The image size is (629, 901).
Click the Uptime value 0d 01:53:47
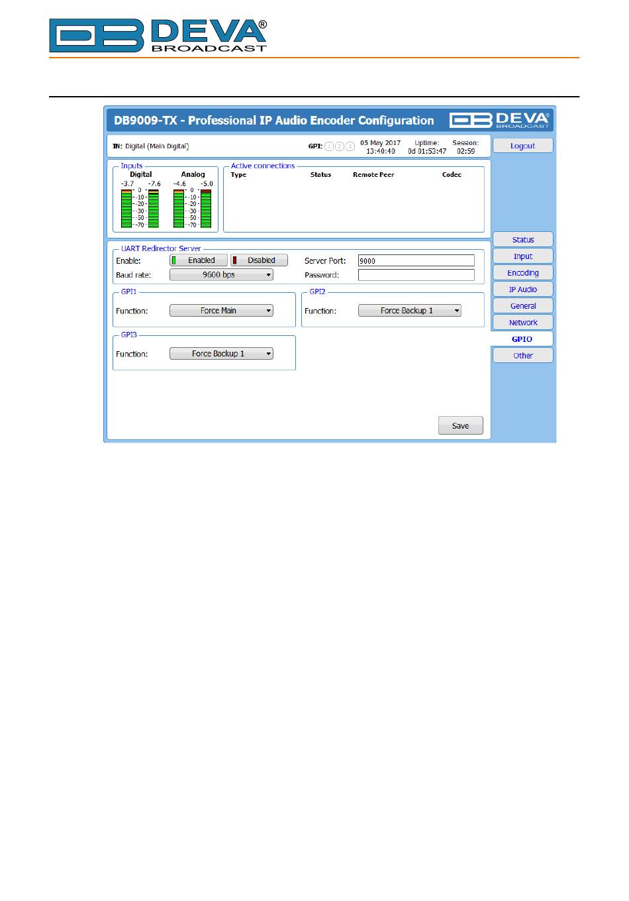pyautogui.click(x=427, y=151)
